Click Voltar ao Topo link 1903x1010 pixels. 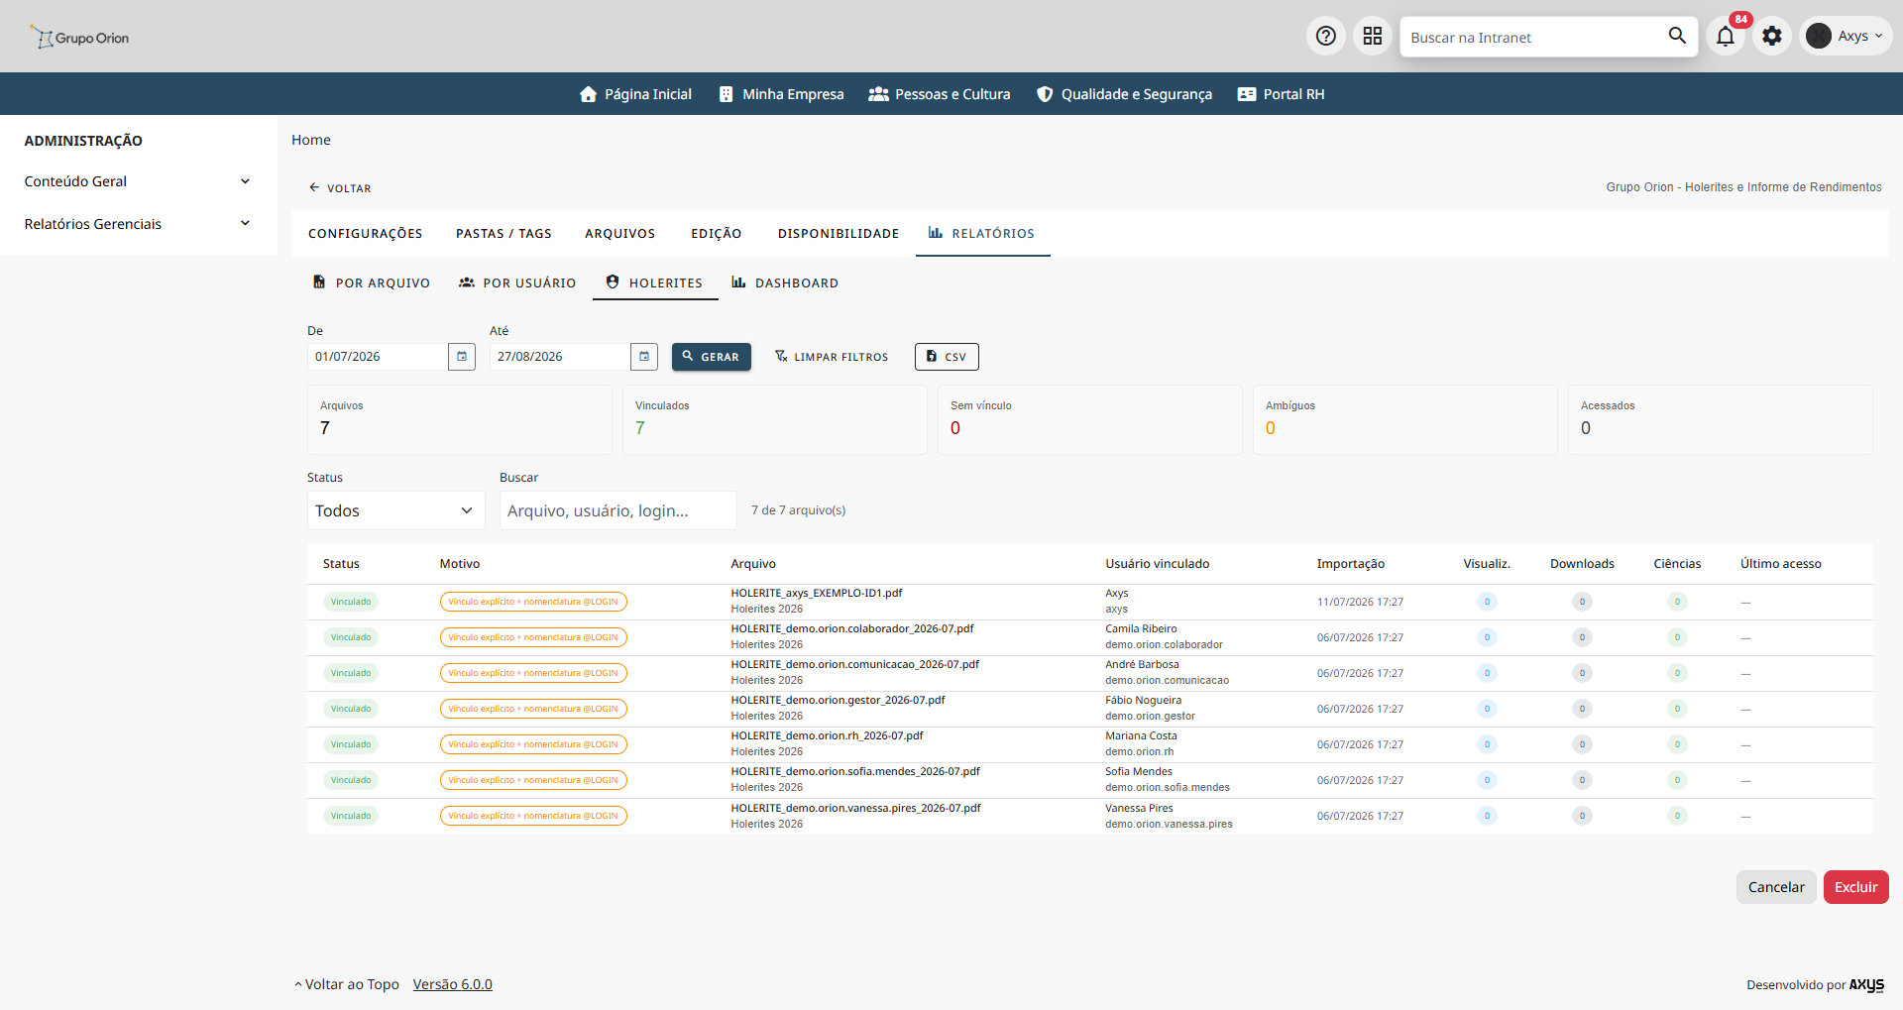[347, 984]
